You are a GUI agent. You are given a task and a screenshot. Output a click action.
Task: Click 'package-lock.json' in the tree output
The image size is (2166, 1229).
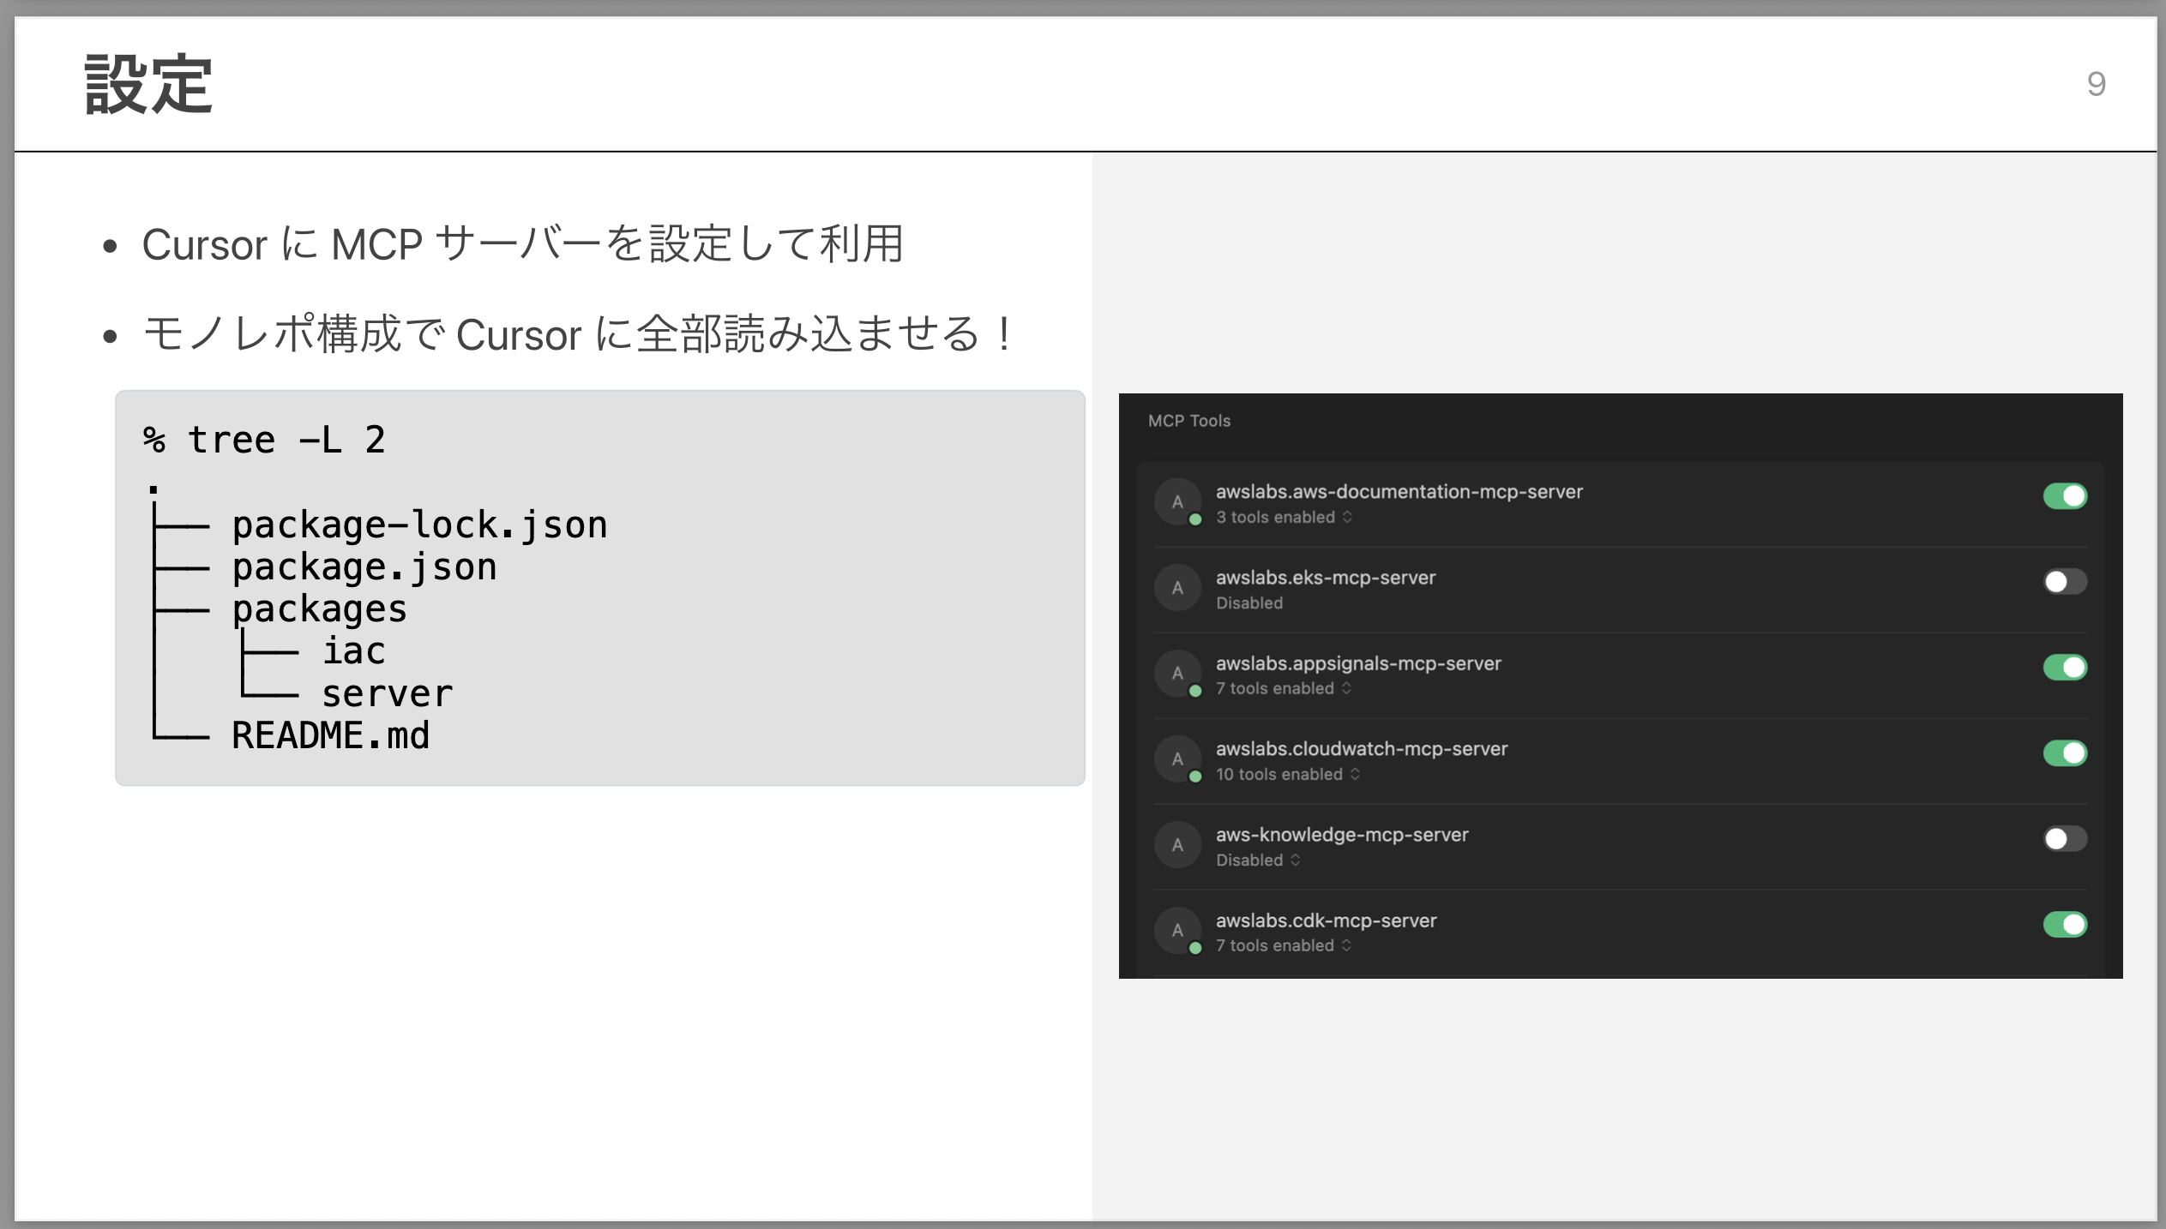pyautogui.click(x=419, y=525)
